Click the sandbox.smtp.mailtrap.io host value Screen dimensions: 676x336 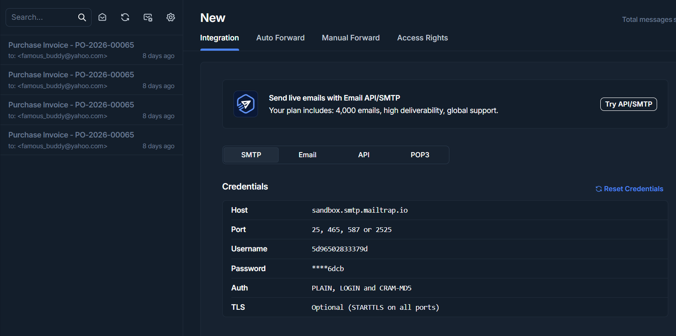click(360, 210)
